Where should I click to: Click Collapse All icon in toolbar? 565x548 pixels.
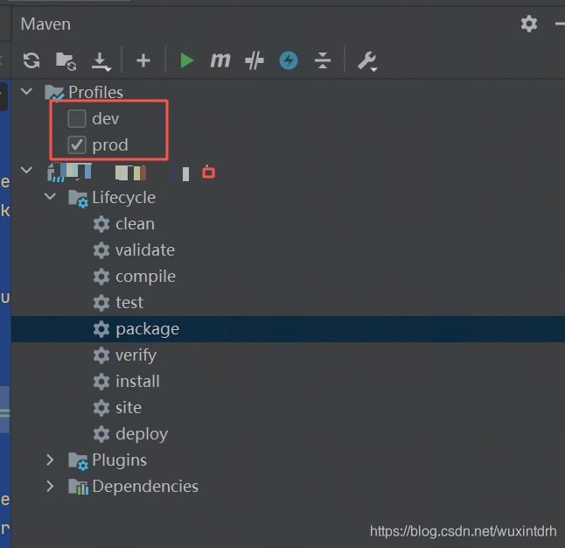point(323,60)
